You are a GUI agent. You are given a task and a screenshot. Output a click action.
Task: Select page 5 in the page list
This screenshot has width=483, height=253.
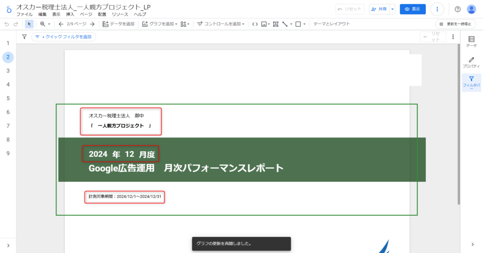coord(8,98)
